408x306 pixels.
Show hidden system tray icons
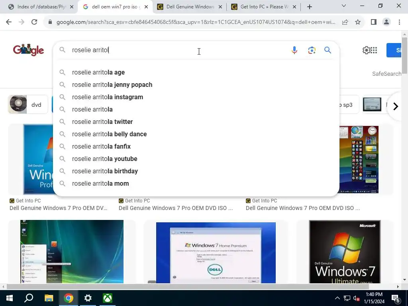point(337,298)
